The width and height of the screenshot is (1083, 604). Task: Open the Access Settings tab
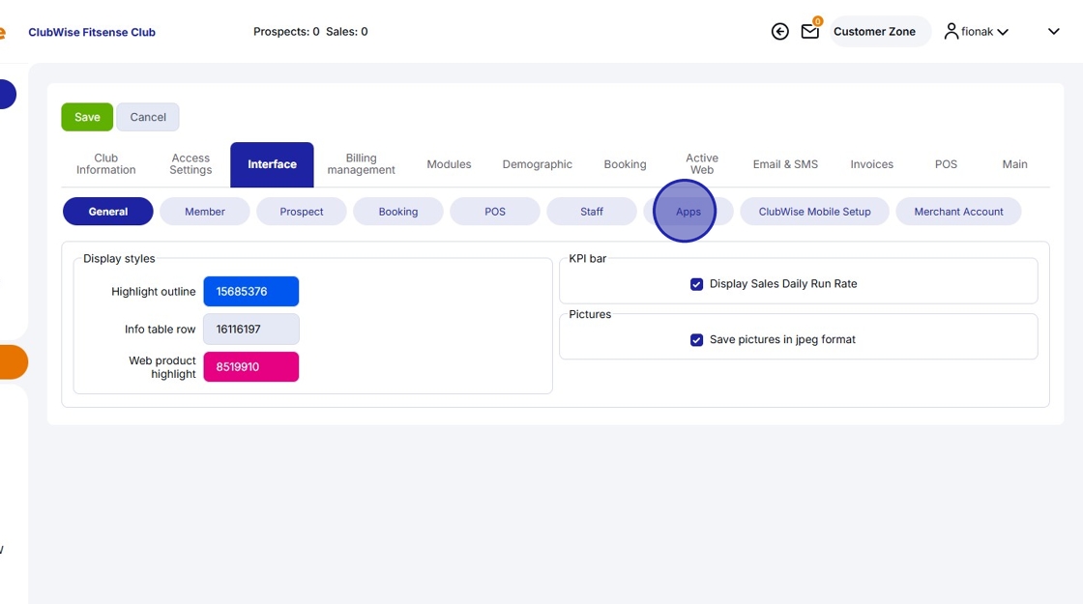(x=190, y=164)
